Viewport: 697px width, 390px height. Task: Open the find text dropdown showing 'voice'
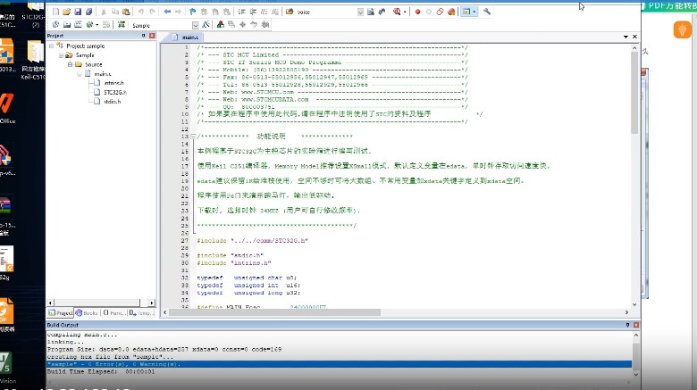pyautogui.click(x=360, y=12)
